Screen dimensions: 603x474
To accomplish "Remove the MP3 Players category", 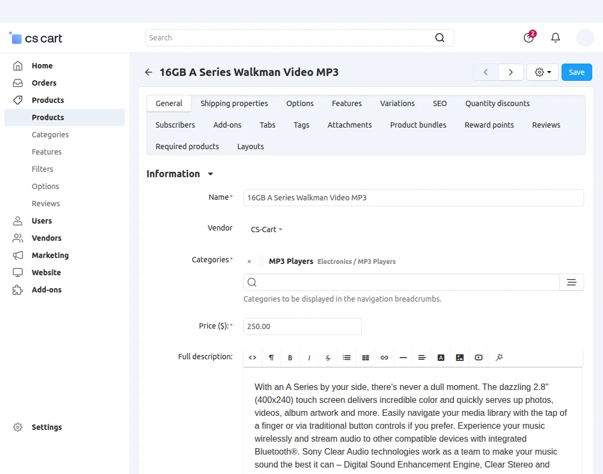I will (x=249, y=262).
